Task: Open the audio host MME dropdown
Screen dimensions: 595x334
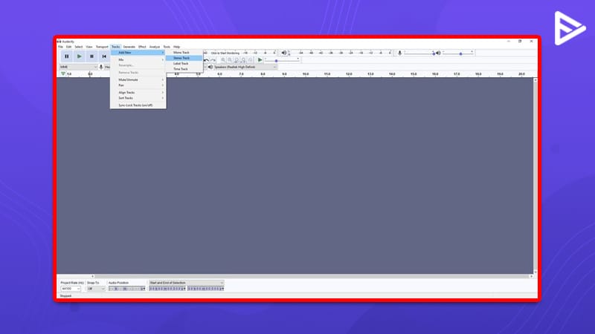Action: tap(79, 67)
